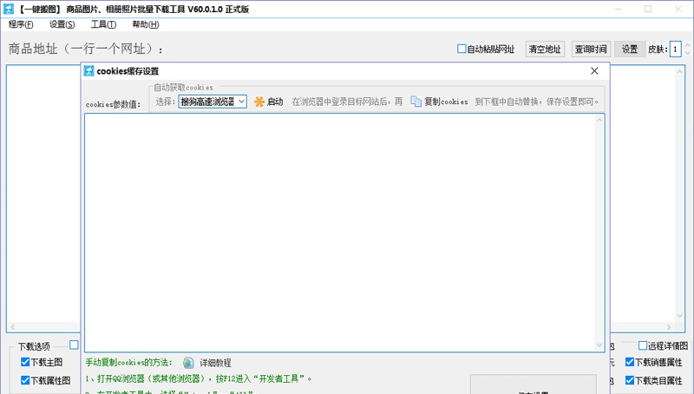Open the 详细教程 tutorial globe icon
Image resolution: width=694 pixels, height=394 pixels.
[188, 363]
